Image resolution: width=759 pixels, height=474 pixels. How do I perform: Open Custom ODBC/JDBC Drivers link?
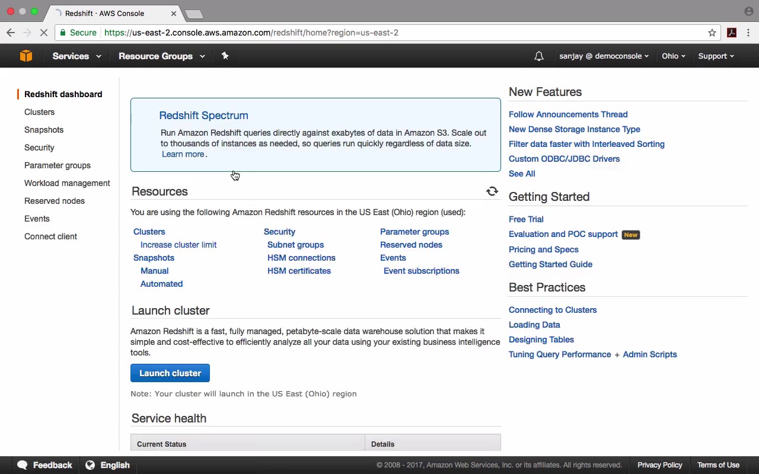tap(564, 159)
